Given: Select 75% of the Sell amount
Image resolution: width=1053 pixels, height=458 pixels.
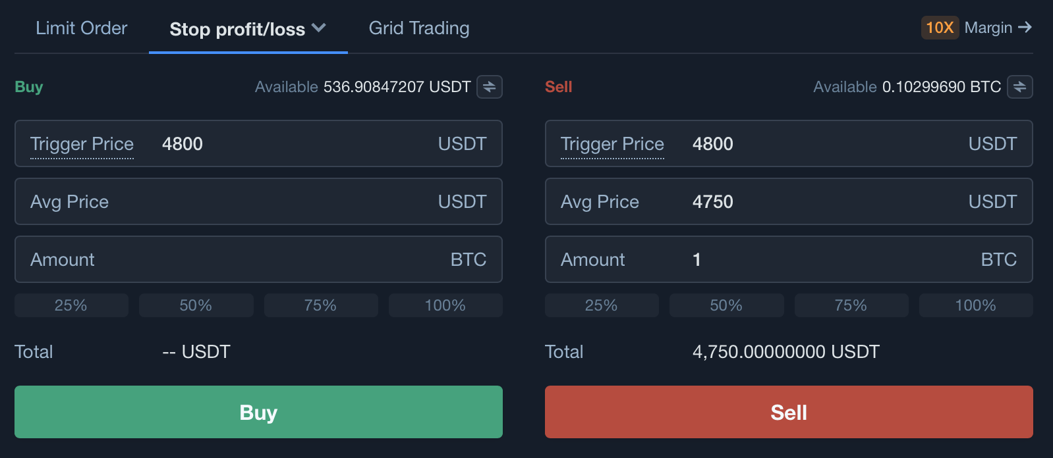Looking at the screenshot, I should click(x=851, y=305).
